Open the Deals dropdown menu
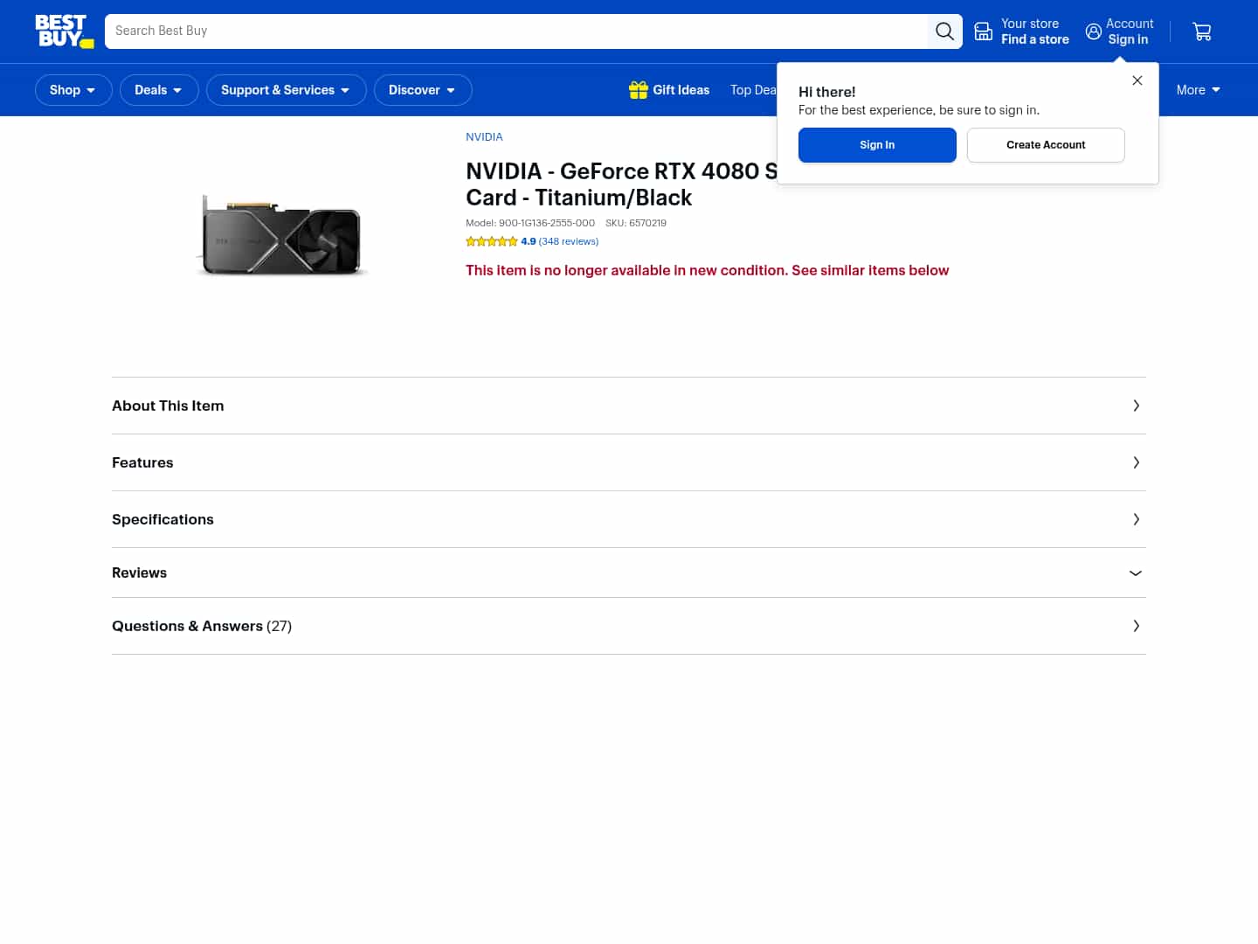The height and width of the screenshot is (944, 1258). click(159, 90)
